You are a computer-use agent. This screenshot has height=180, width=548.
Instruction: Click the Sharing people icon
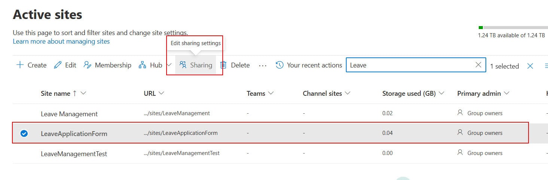click(x=183, y=65)
